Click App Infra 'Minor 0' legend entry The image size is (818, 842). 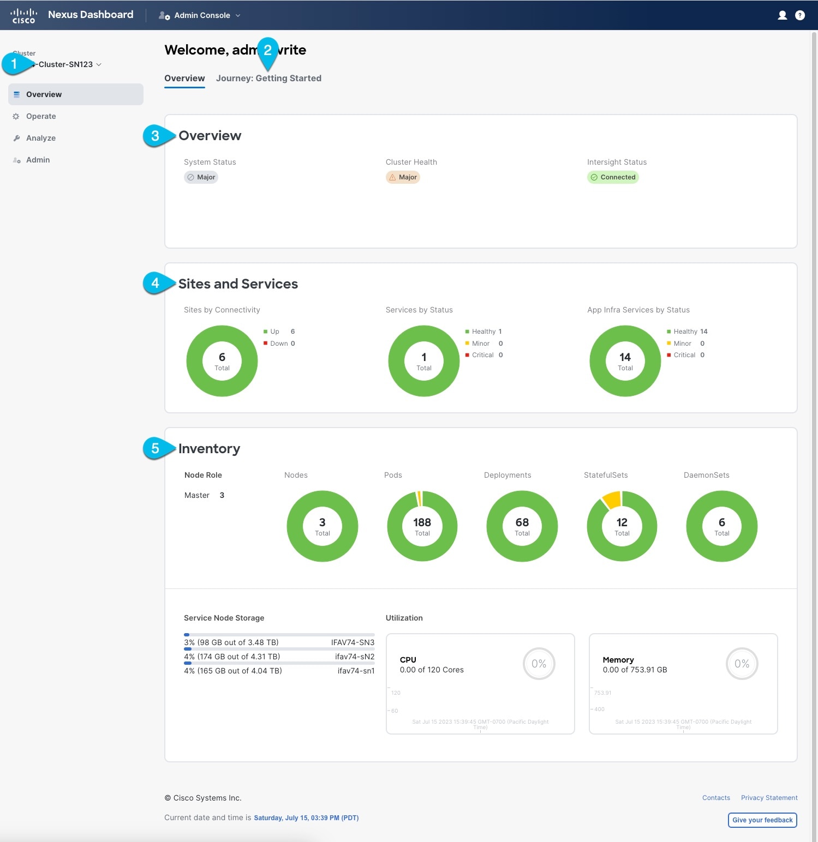[686, 344]
